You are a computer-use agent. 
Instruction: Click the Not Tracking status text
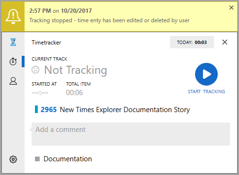76,70
